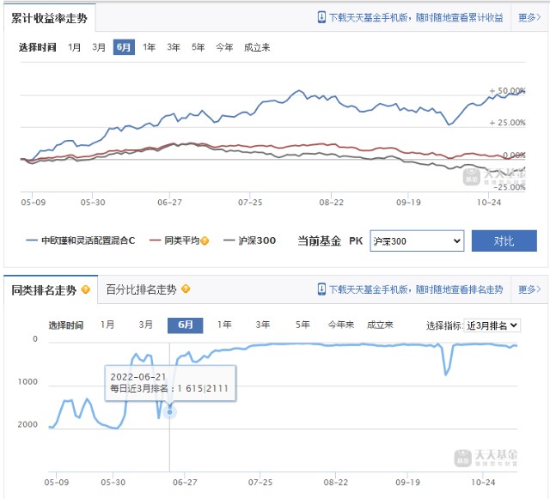Open the PK 沪深300 comparison dropdown
This screenshot has height=499, width=550.
point(417,240)
